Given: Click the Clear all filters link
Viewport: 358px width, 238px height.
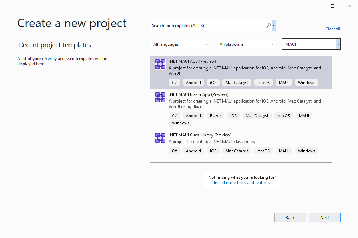Looking at the screenshot, I should [332, 29].
